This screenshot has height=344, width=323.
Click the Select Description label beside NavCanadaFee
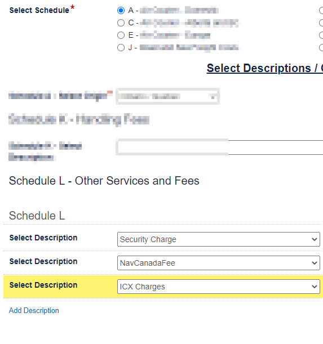(x=43, y=261)
